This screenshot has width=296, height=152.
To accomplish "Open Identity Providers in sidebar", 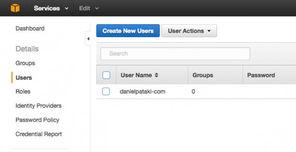I will click(38, 106).
